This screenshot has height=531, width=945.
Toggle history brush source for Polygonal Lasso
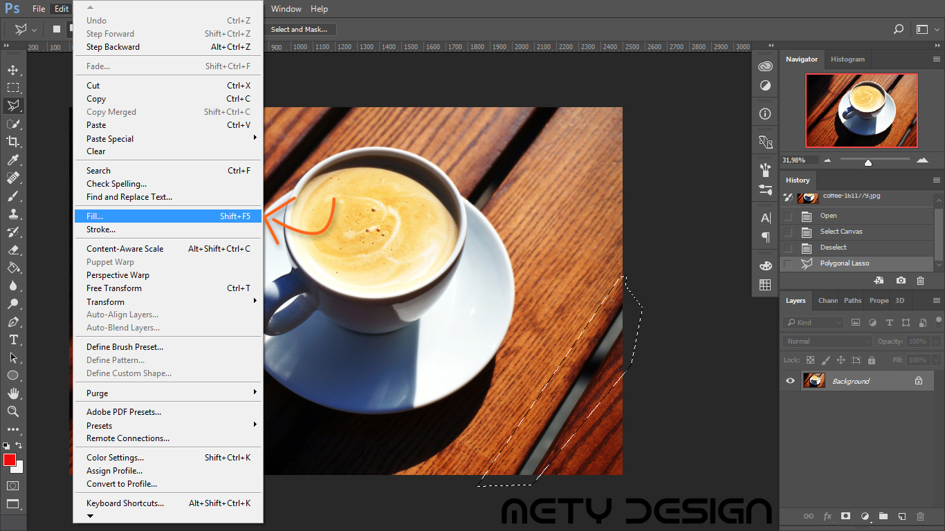click(788, 264)
